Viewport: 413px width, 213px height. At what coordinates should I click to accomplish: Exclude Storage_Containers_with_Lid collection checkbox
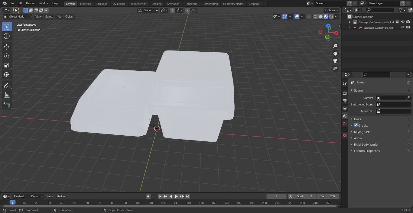point(397,22)
